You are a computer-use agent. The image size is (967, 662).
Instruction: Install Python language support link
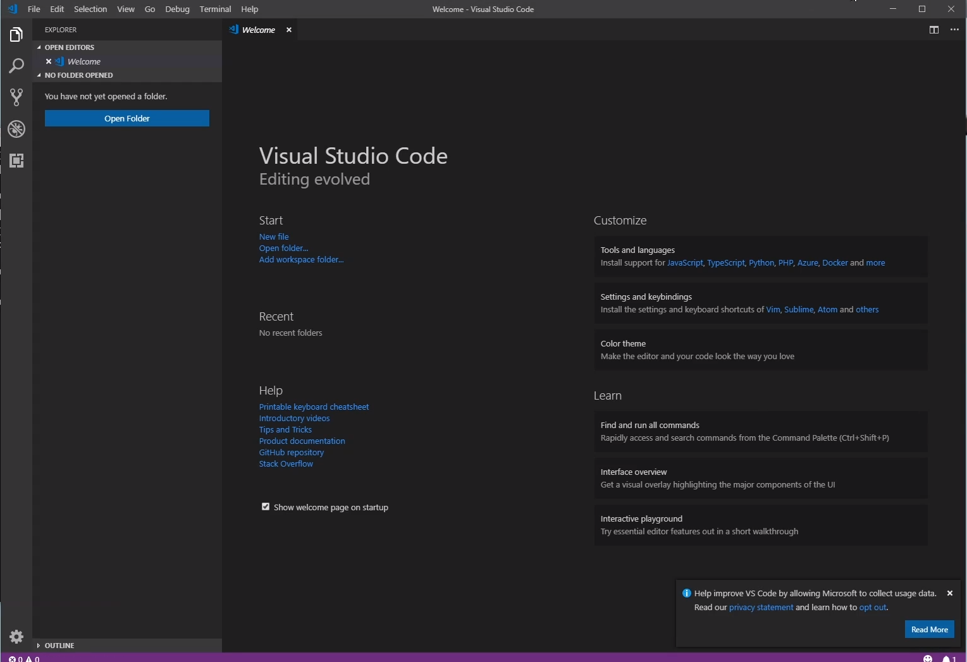pos(761,262)
